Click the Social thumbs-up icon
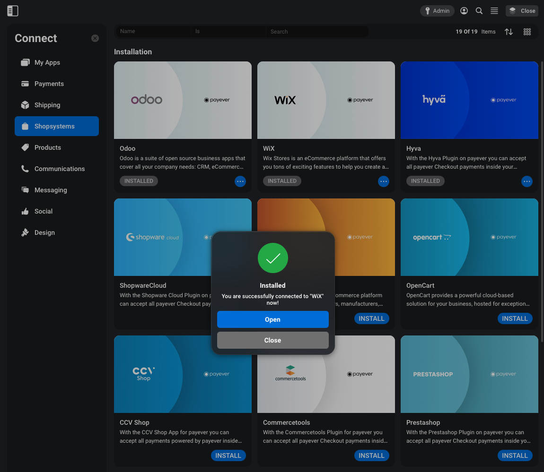Viewport: 544px width, 472px height. tap(25, 211)
